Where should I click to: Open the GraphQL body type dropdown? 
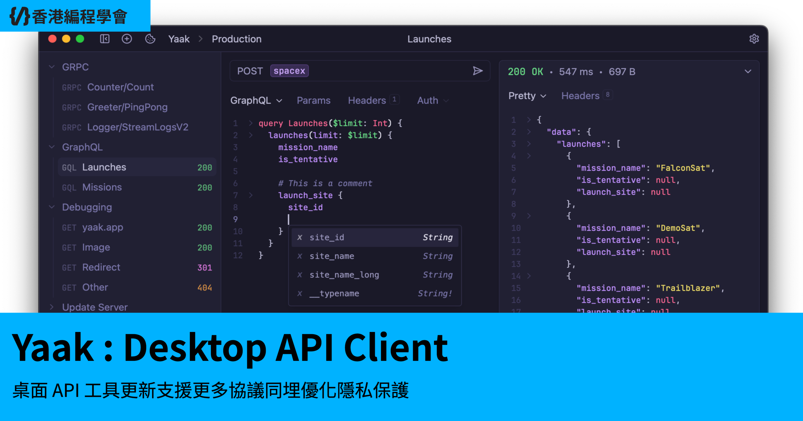[x=256, y=100]
